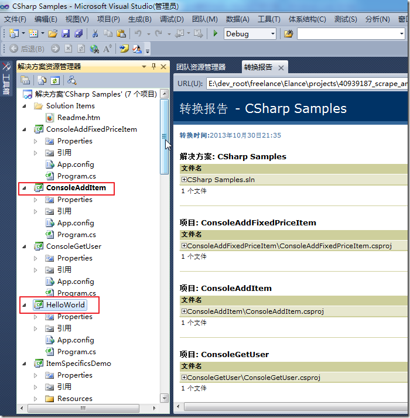The image size is (410, 418).
Task: Open the 测试(S) menu
Action: (x=346, y=19)
